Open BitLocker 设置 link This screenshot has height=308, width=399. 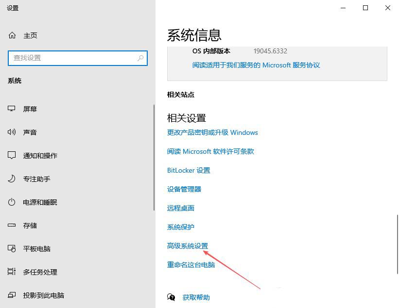(x=189, y=170)
